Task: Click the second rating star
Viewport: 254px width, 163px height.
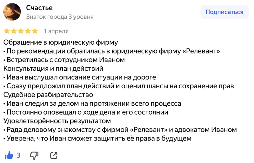Action: (14, 31)
